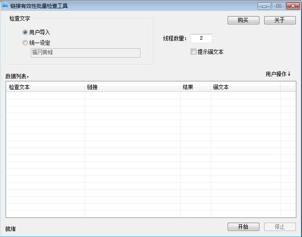Click the 数据列表 label
Image resolution: width=302 pixels, height=237 pixels.
point(17,76)
